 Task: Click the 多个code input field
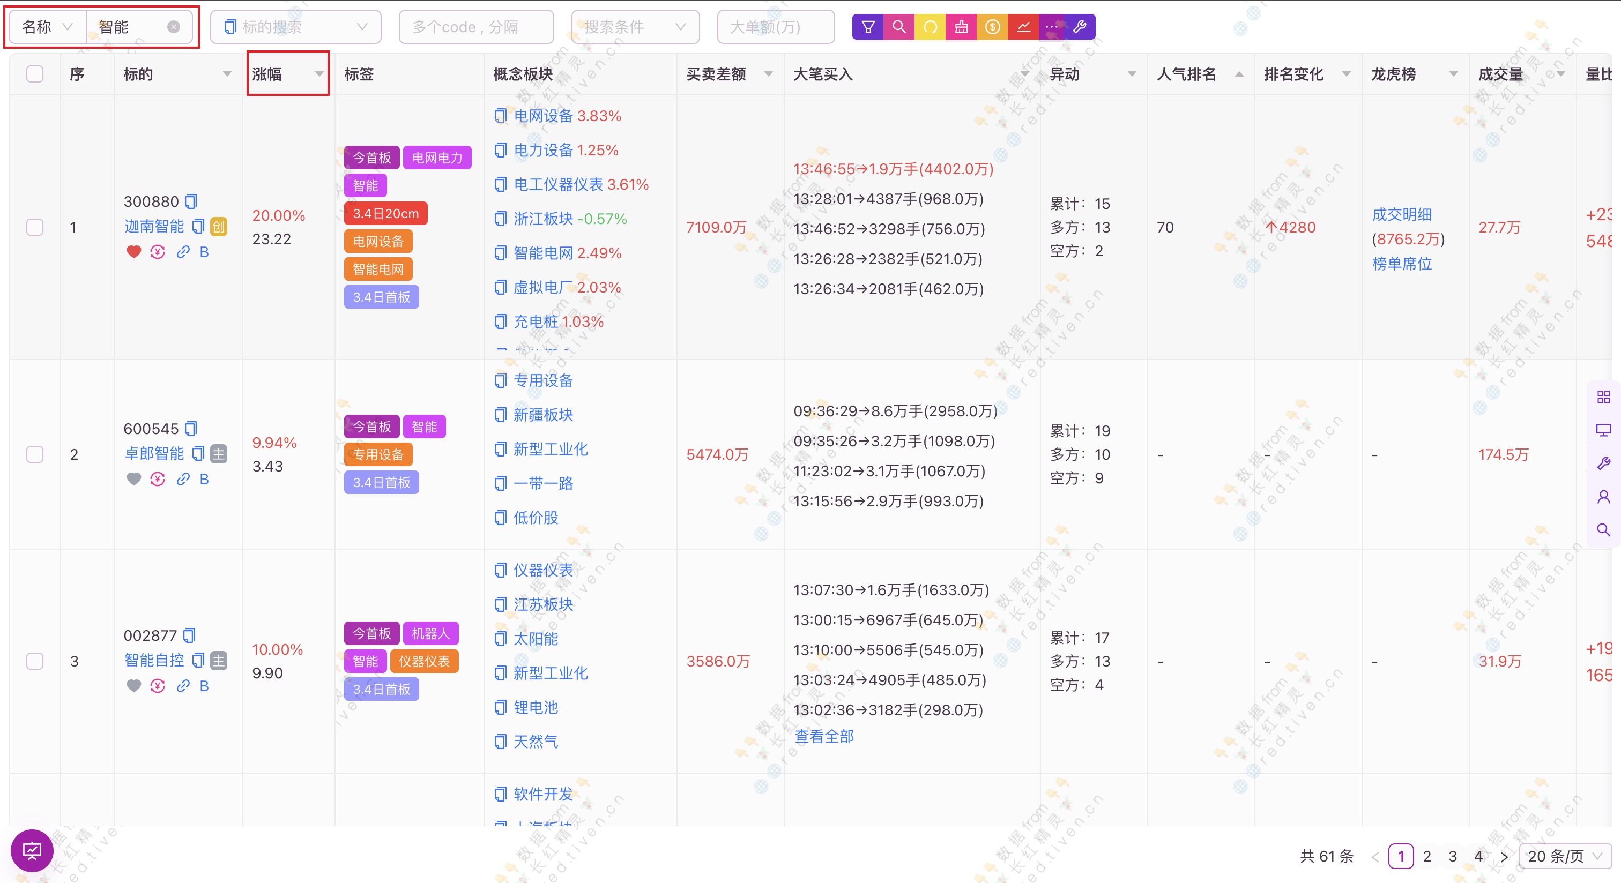click(x=475, y=27)
